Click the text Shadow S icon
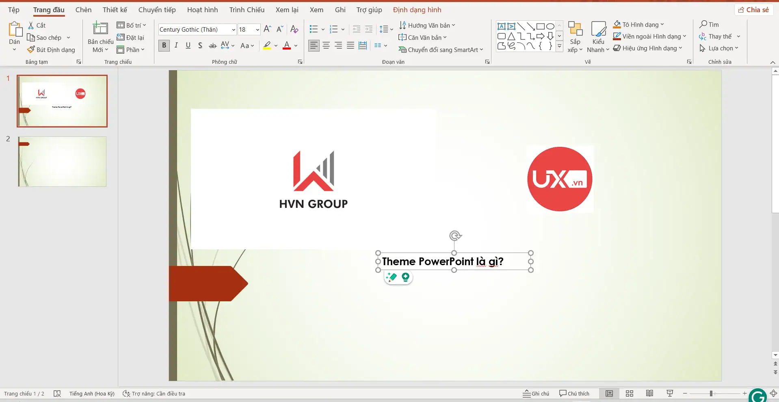Screen dimensions: 779x402 [x=200, y=45]
